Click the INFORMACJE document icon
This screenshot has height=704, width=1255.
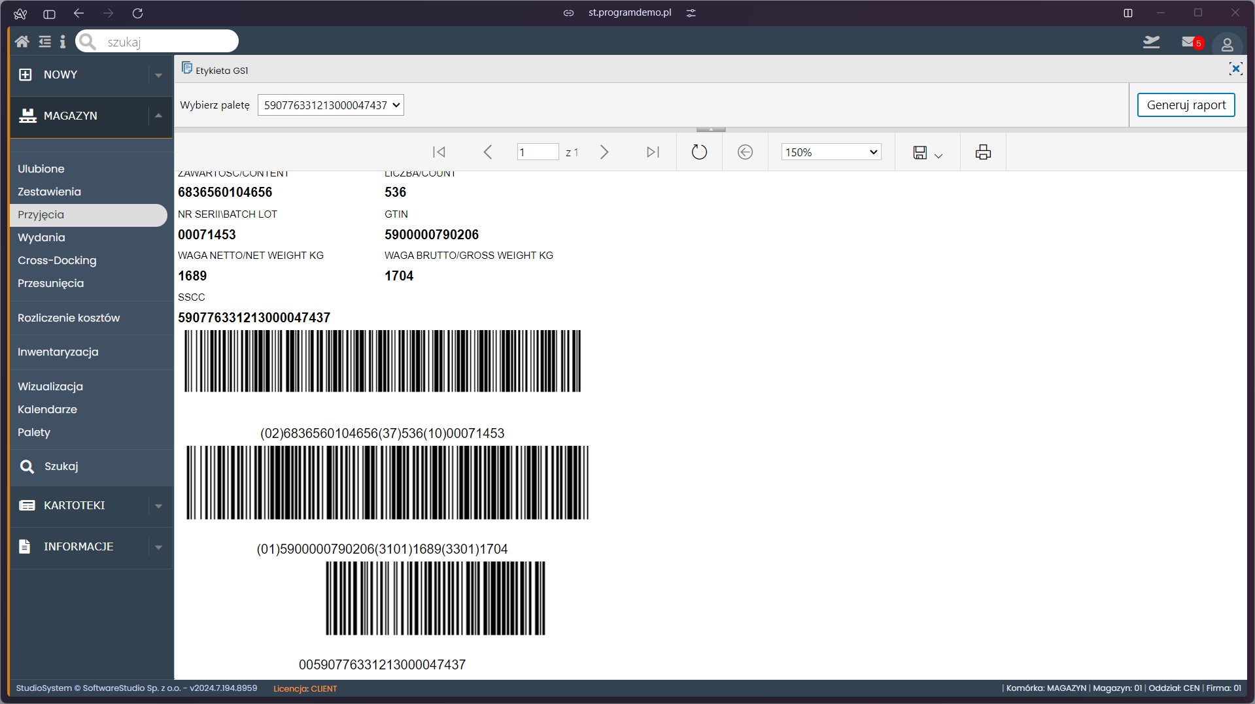pos(25,546)
